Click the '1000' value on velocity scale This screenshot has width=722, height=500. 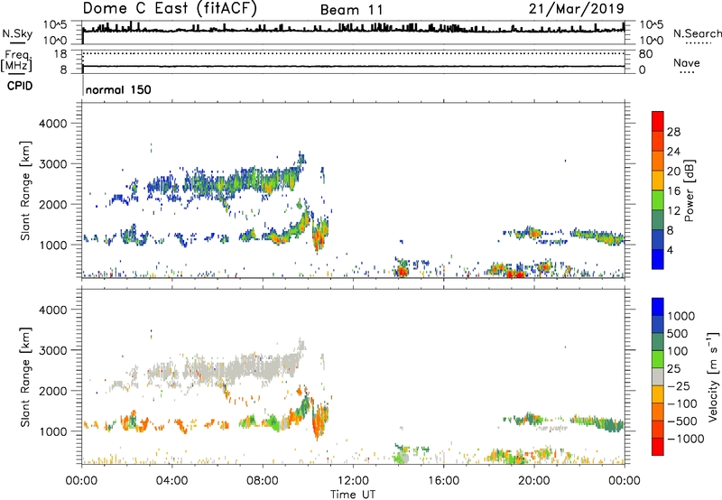680,316
